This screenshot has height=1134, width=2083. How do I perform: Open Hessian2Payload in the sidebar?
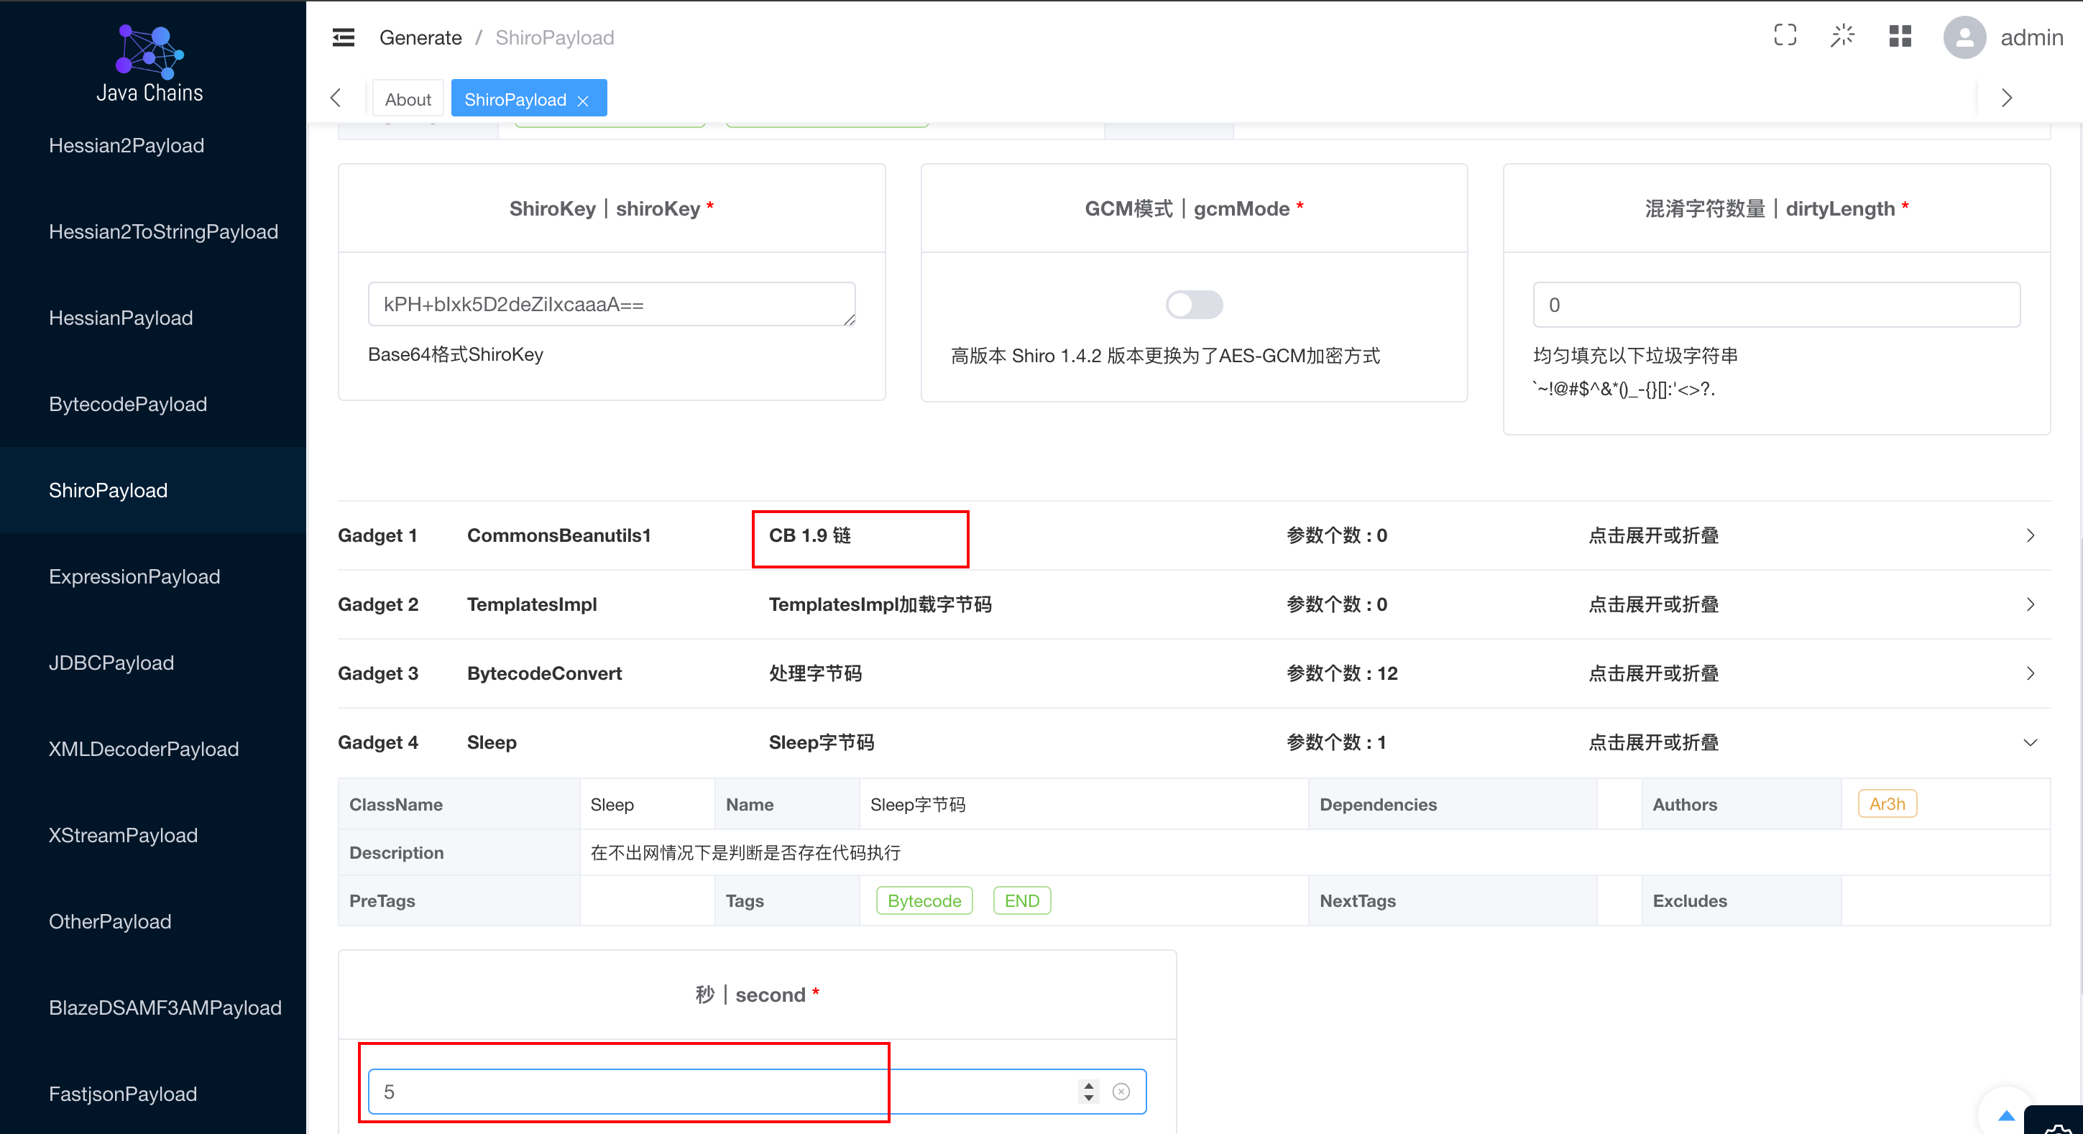tap(153, 145)
